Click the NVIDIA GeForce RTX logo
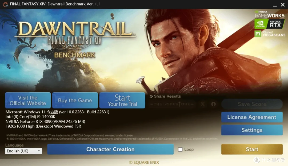288x166 pixels. coord(269,24)
